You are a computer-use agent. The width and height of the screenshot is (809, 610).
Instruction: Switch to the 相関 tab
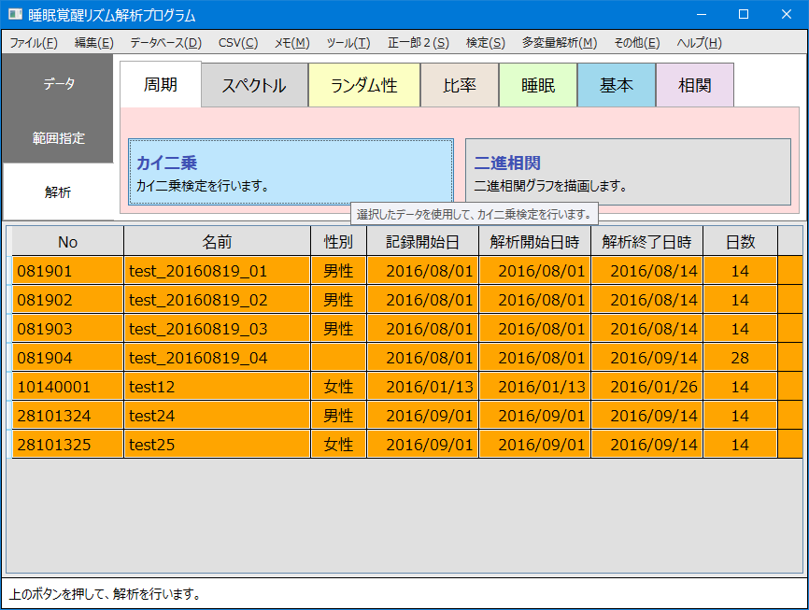coord(695,85)
